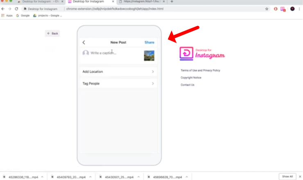Click Share to publish the post
Image resolution: width=303 pixels, height=180 pixels.
click(x=149, y=43)
